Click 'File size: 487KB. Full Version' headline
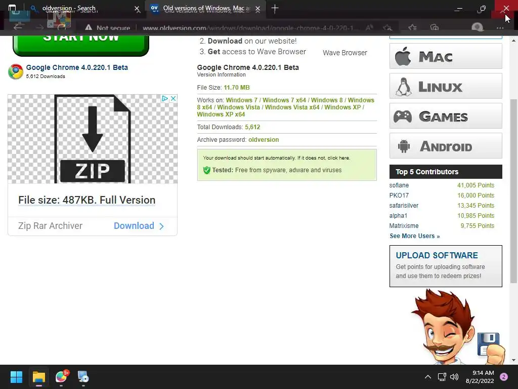The width and height of the screenshot is (518, 389). 87,200
